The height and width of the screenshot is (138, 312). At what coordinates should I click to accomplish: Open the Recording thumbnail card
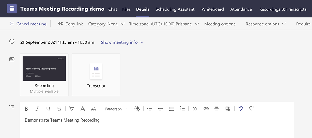click(44, 75)
